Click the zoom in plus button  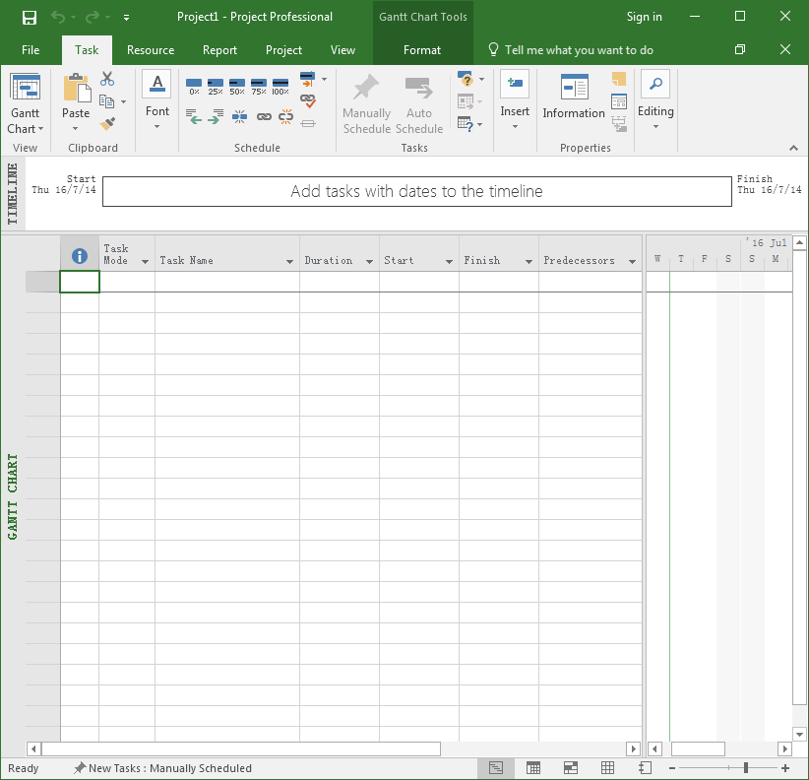coord(785,768)
